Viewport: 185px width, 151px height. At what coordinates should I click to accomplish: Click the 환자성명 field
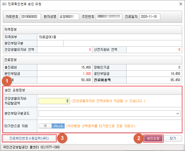(69, 17)
